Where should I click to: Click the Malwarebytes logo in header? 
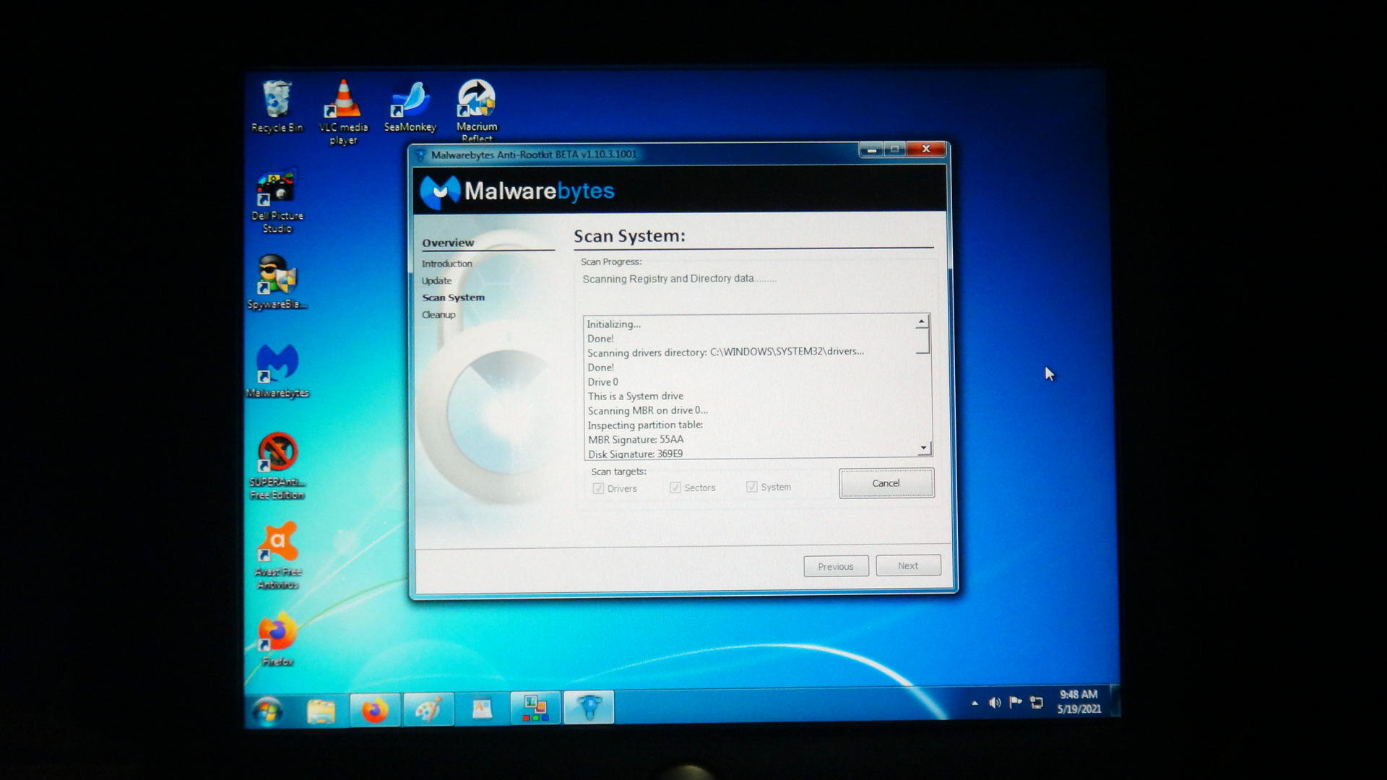click(517, 191)
